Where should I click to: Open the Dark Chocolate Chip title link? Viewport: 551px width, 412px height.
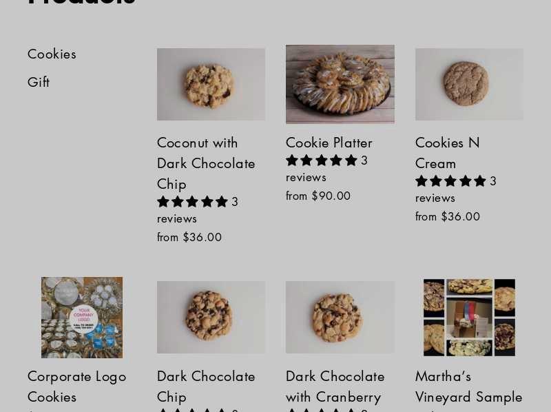click(x=206, y=387)
